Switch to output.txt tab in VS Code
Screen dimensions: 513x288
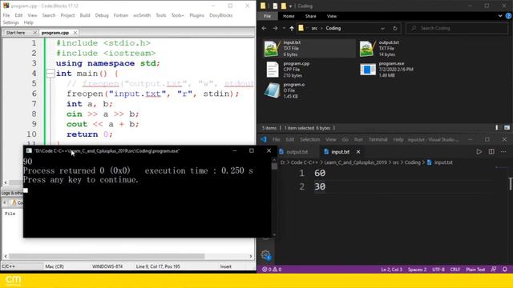click(x=297, y=152)
